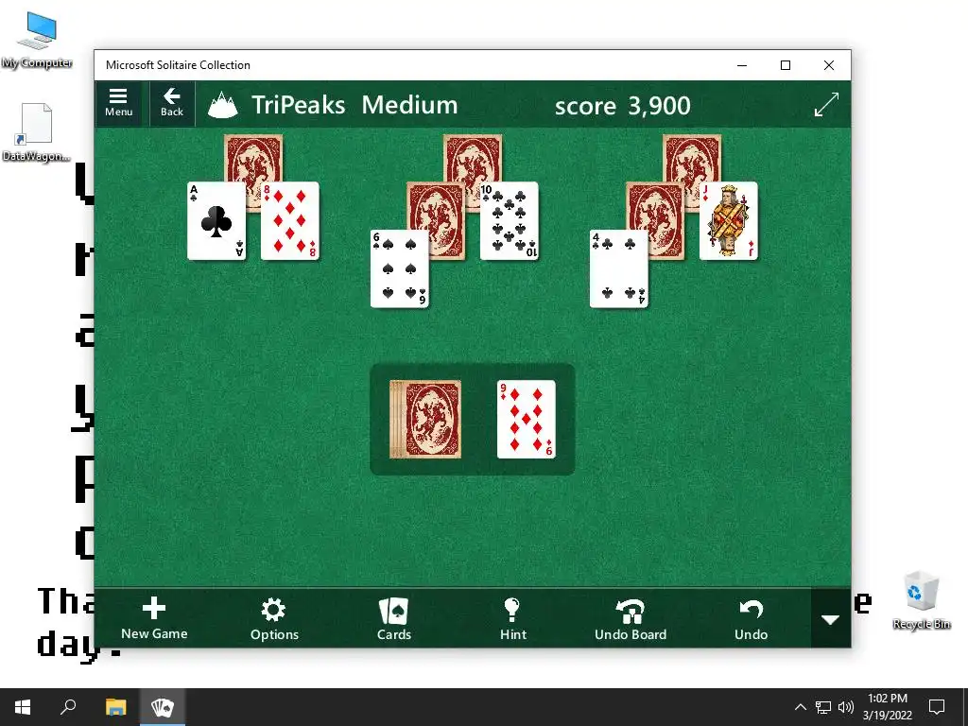Play the 8 of diamonds card
Screen dimensions: 968x726
coord(289,221)
